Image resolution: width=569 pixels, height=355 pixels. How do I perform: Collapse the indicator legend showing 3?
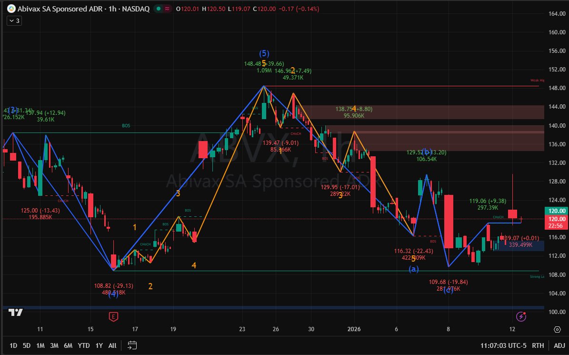pyautogui.click(x=14, y=20)
